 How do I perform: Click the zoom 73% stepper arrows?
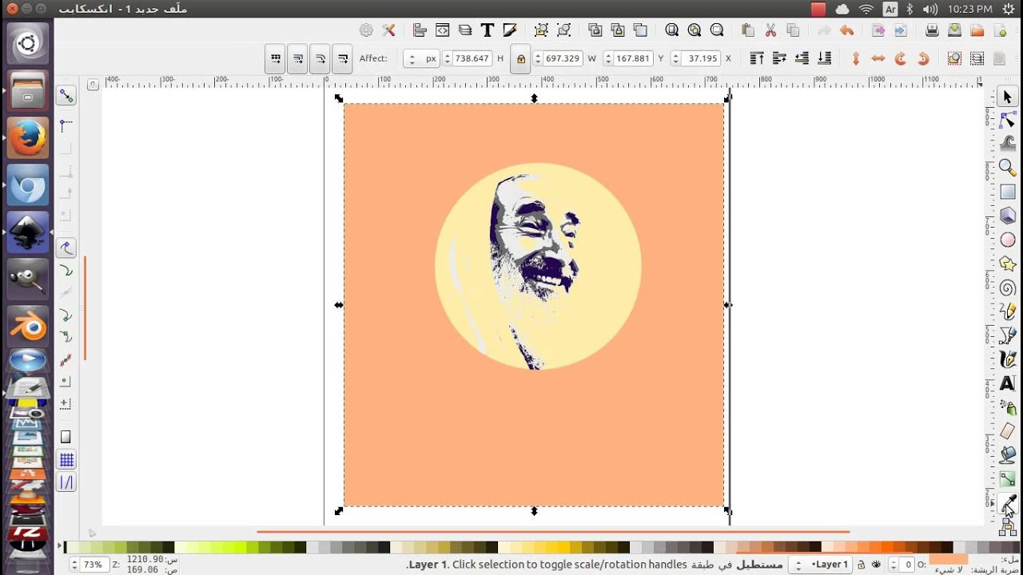[x=75, y=565]
